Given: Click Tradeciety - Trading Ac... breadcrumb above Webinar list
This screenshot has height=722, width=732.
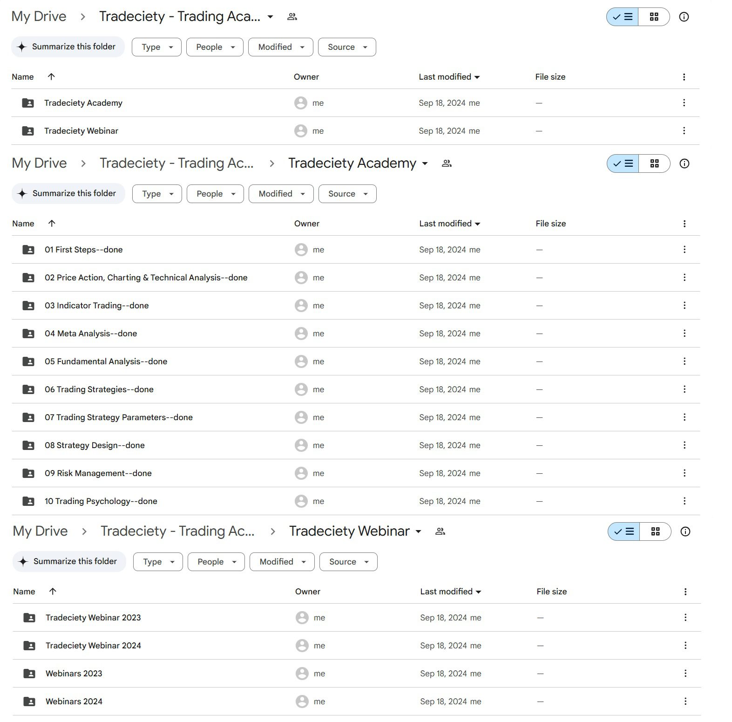Looking at the screenshot, I should tap(177, 531).
